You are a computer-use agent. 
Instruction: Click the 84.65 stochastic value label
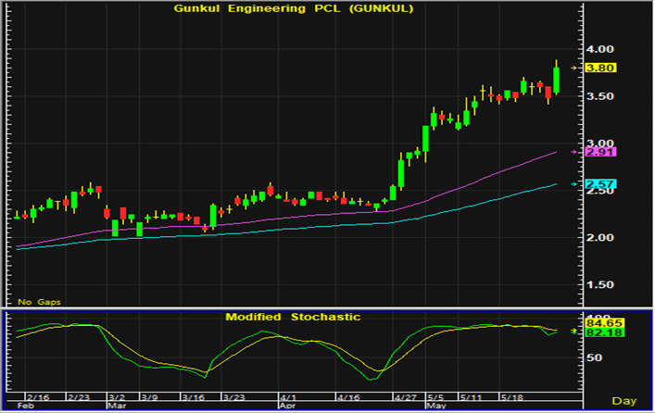(604, 323)
